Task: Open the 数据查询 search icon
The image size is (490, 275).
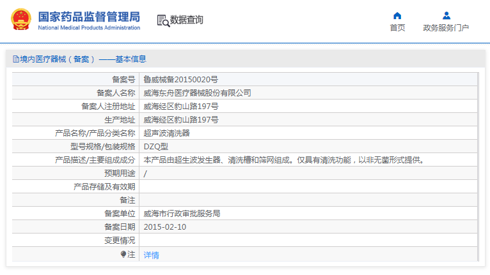Action: coord(163,20)
